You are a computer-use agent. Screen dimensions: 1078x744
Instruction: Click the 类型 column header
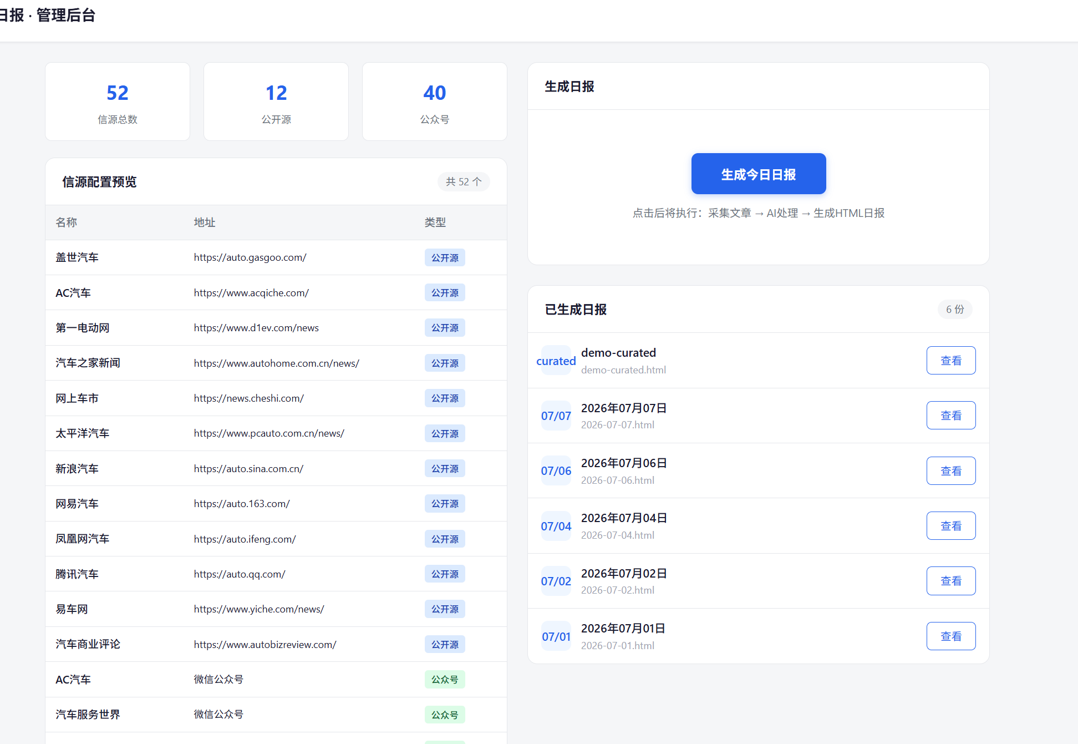(x=435, y=222)
